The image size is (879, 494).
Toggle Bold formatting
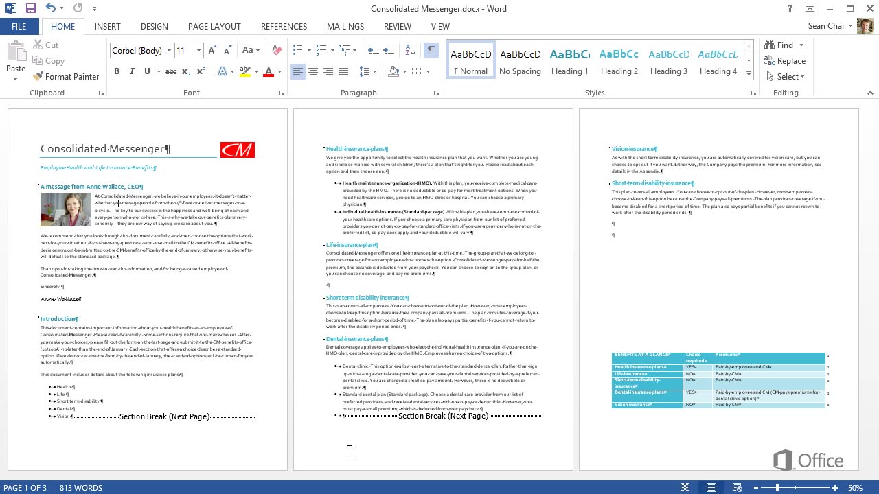(117, 71)
